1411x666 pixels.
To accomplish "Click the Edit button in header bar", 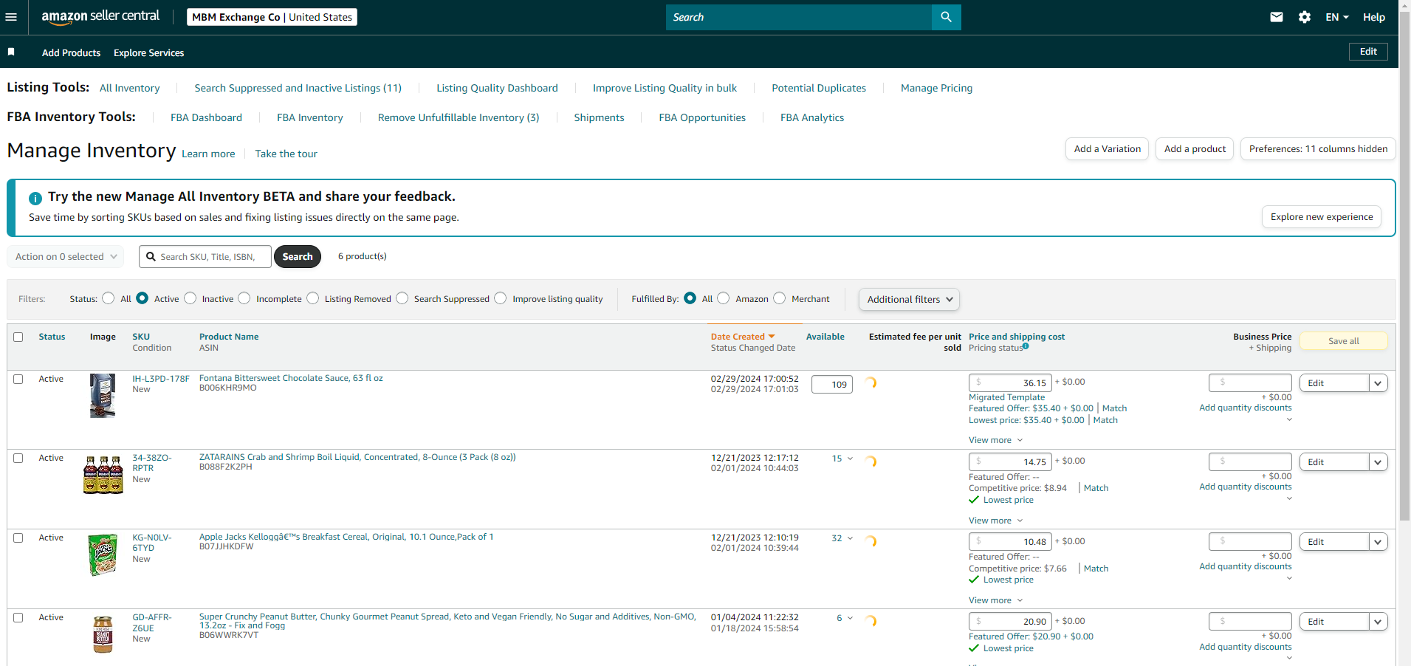I will coord(1368,52).
